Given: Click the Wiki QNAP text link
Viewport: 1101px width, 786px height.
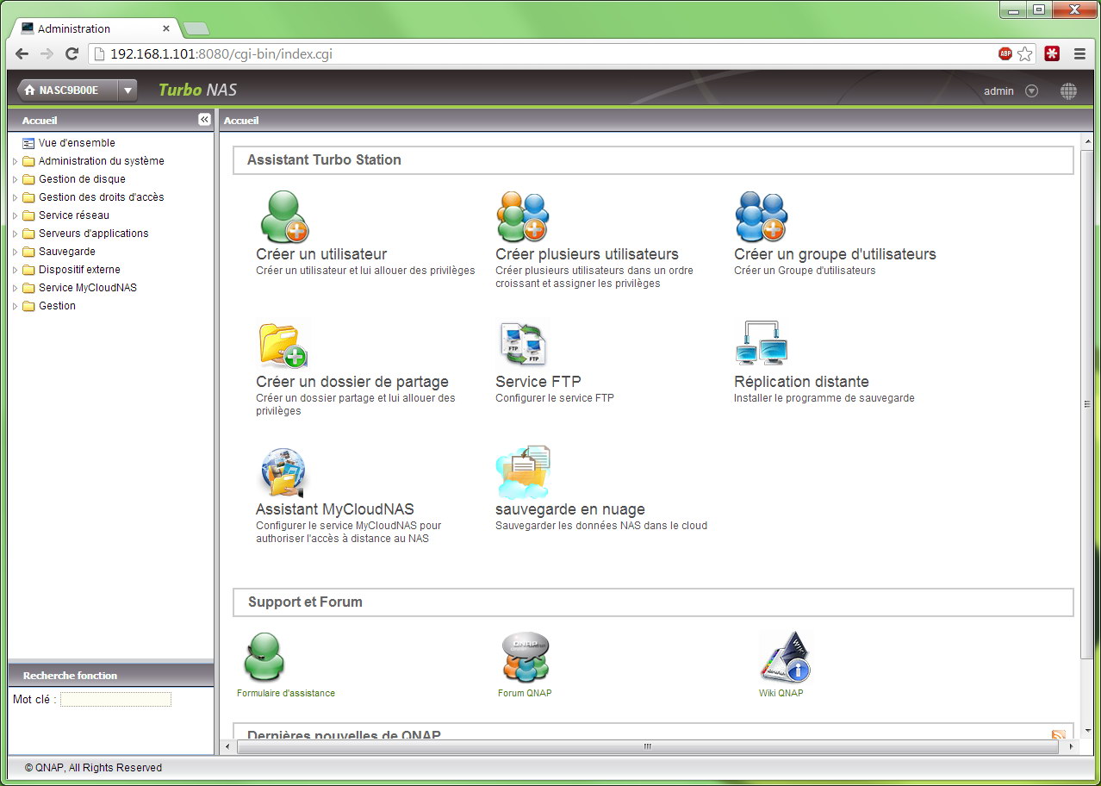Looking at the screenshot, I should click(x=781, y=693).
